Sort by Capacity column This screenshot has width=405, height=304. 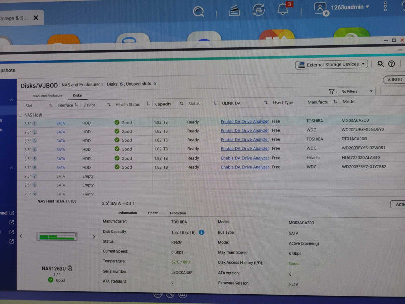point(181,104)
